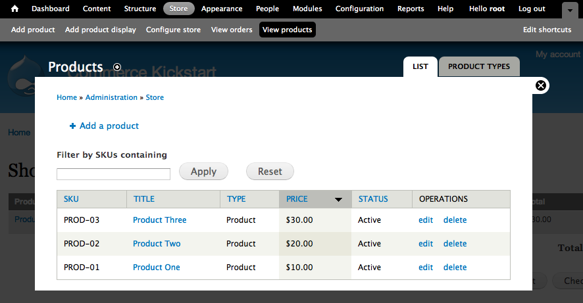Choose the Add product shortcut
Screen dimensions: 583x303
33,30
